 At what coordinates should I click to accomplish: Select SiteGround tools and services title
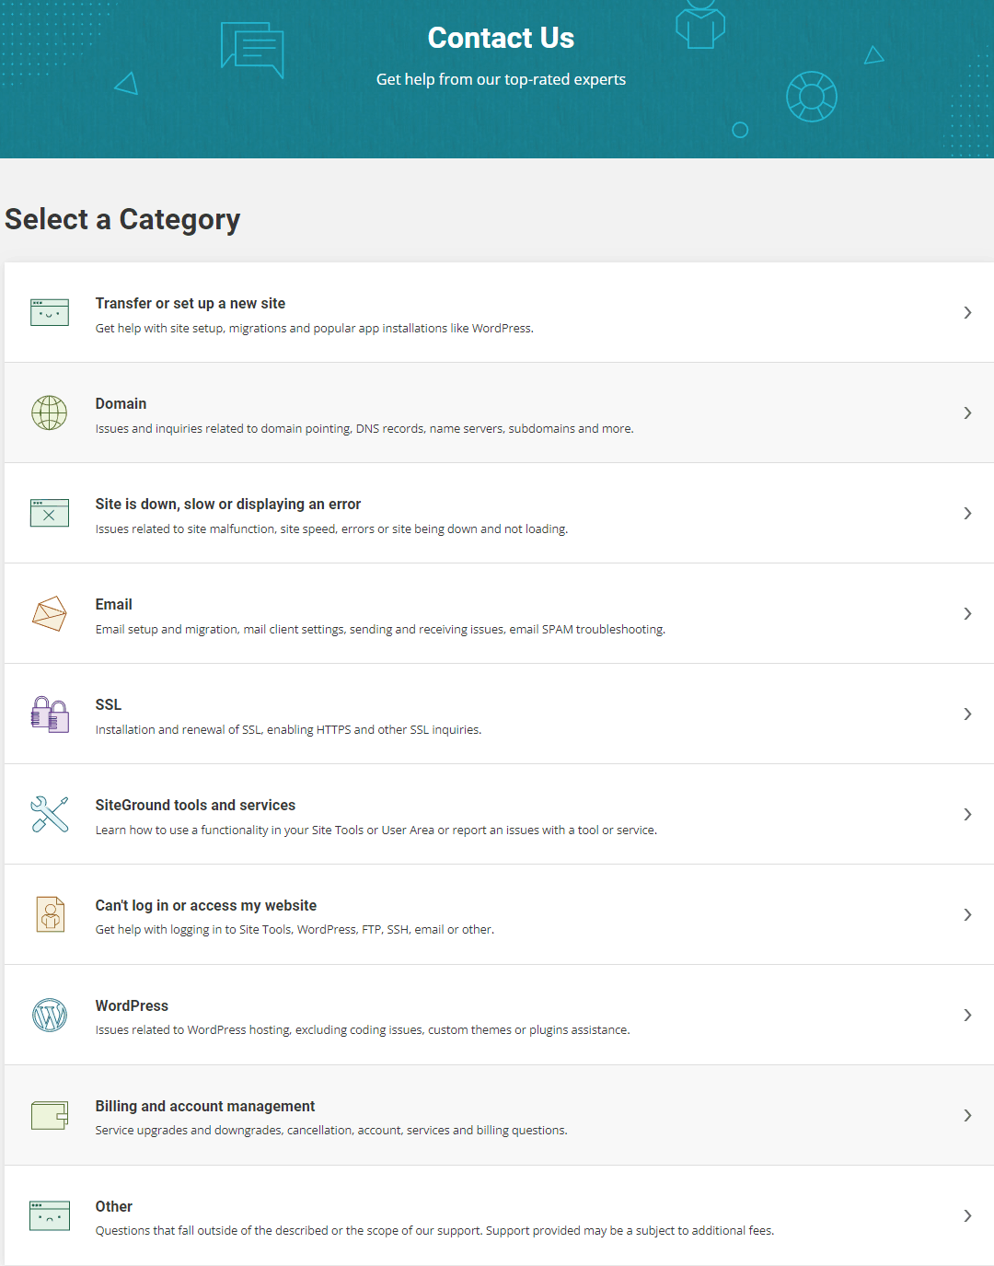point(195,805)
